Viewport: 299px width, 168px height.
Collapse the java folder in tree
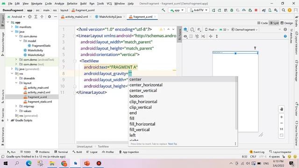(x=12, y=31)
